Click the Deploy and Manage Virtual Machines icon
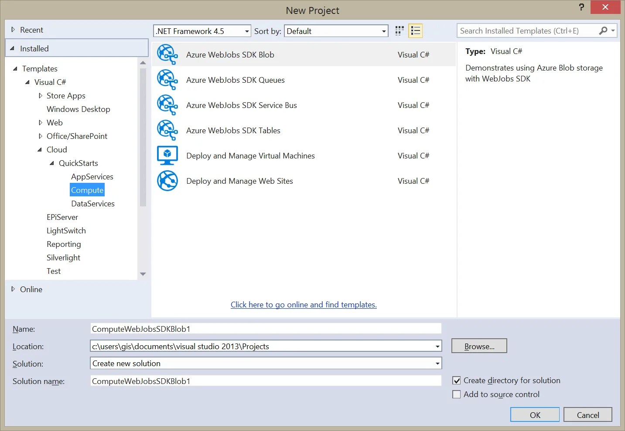 point(167,155)
